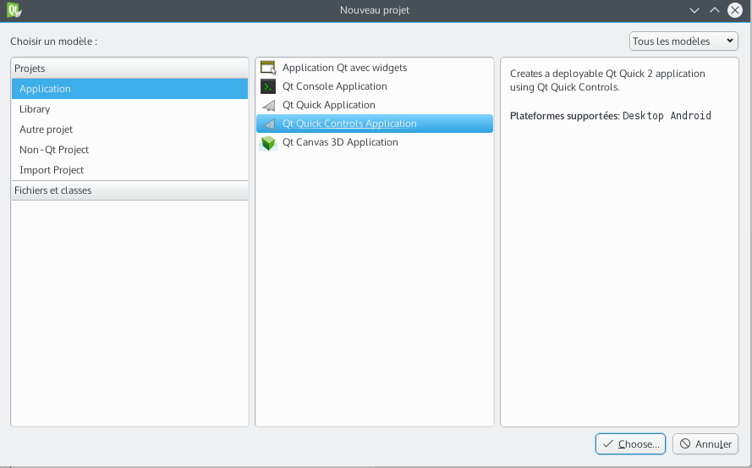
Task: Open the Tous les modèles dropdown
Action: point(683,41)
